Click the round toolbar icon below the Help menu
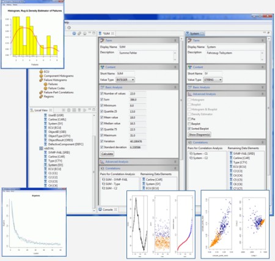The height and width of the screenshot is (261, 275). (69, 28)
